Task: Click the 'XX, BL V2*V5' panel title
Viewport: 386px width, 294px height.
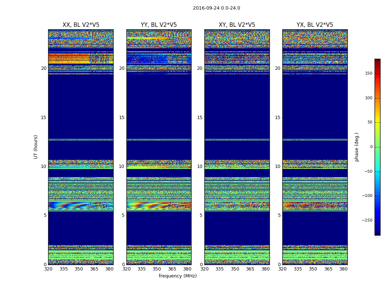Action: tap(81, 25)
